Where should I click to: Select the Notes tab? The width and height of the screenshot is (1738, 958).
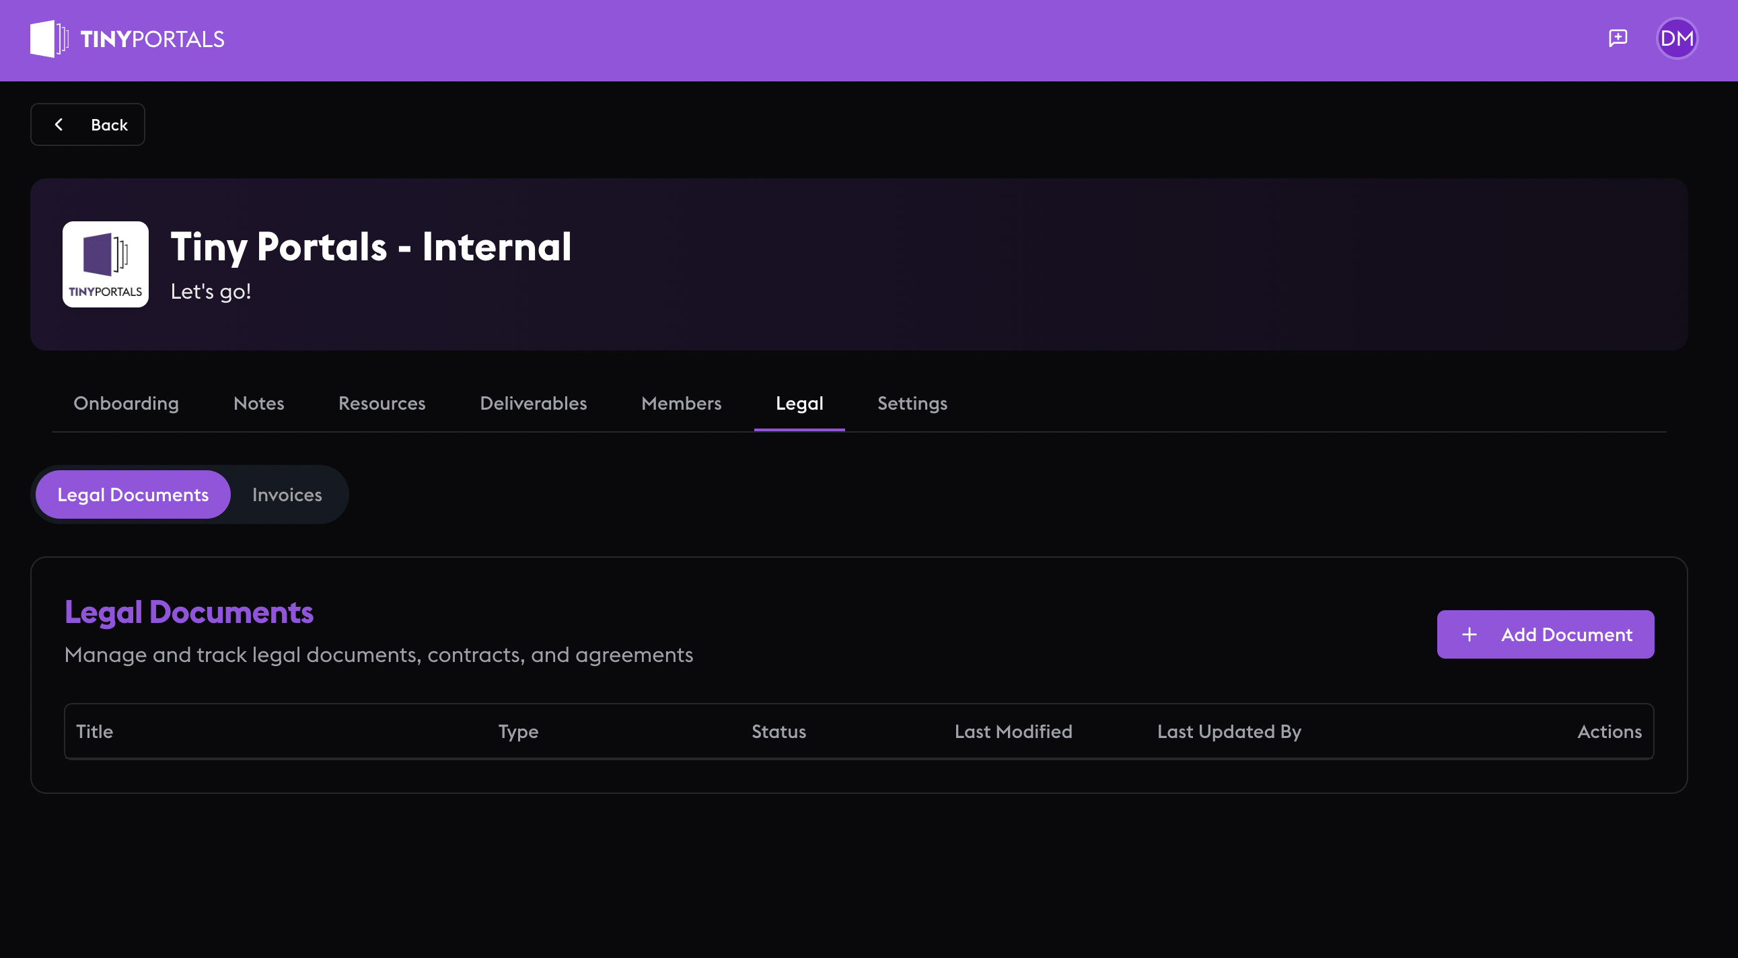click(x=258, y=404)
